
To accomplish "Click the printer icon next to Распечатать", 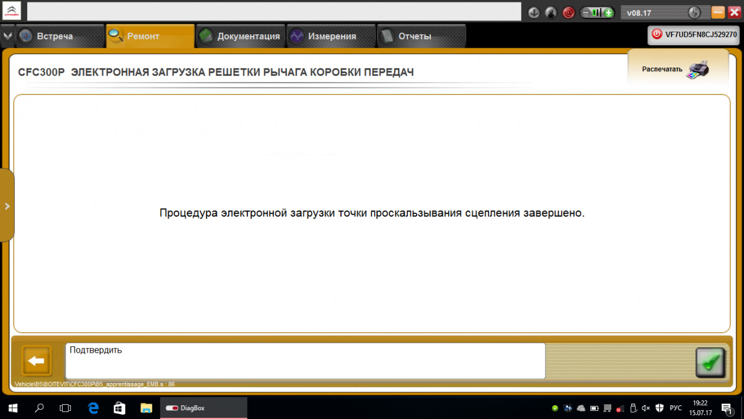I will (698, 69).
